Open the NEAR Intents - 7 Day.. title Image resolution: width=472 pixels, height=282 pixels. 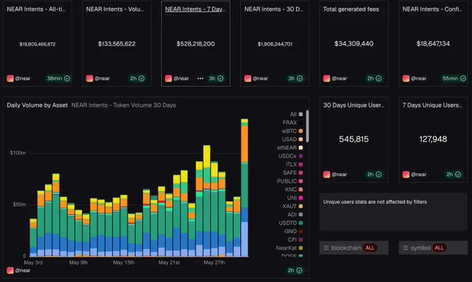[x=195, y=9]
